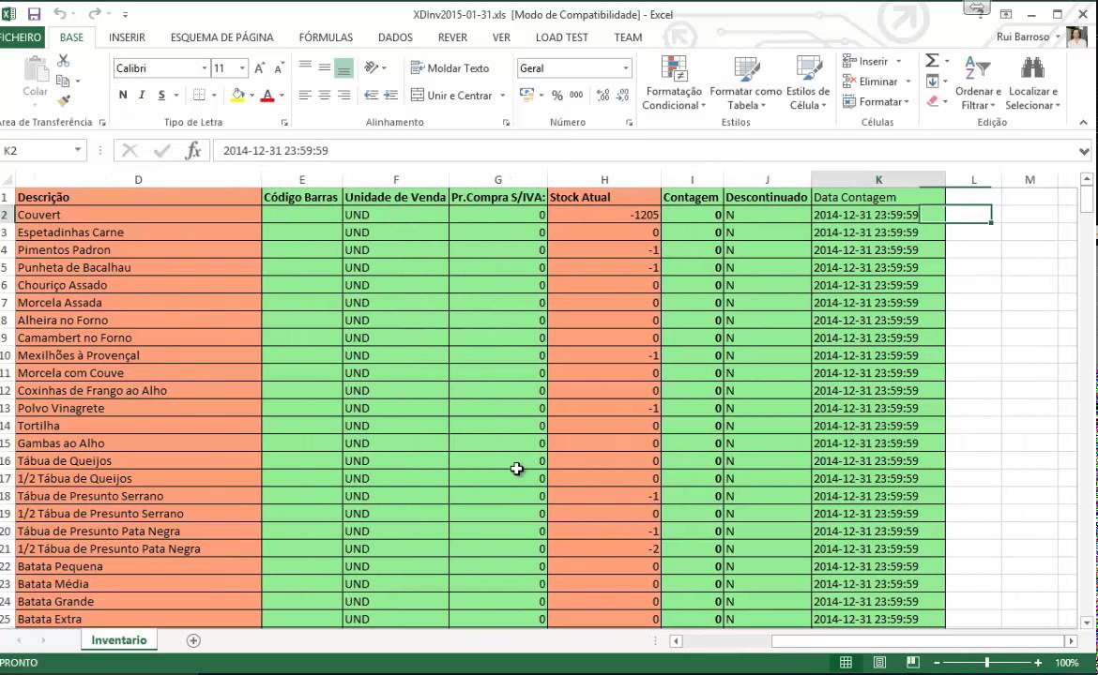Toggle italic I formatting

pyautogui.click(x=142, y=95)
